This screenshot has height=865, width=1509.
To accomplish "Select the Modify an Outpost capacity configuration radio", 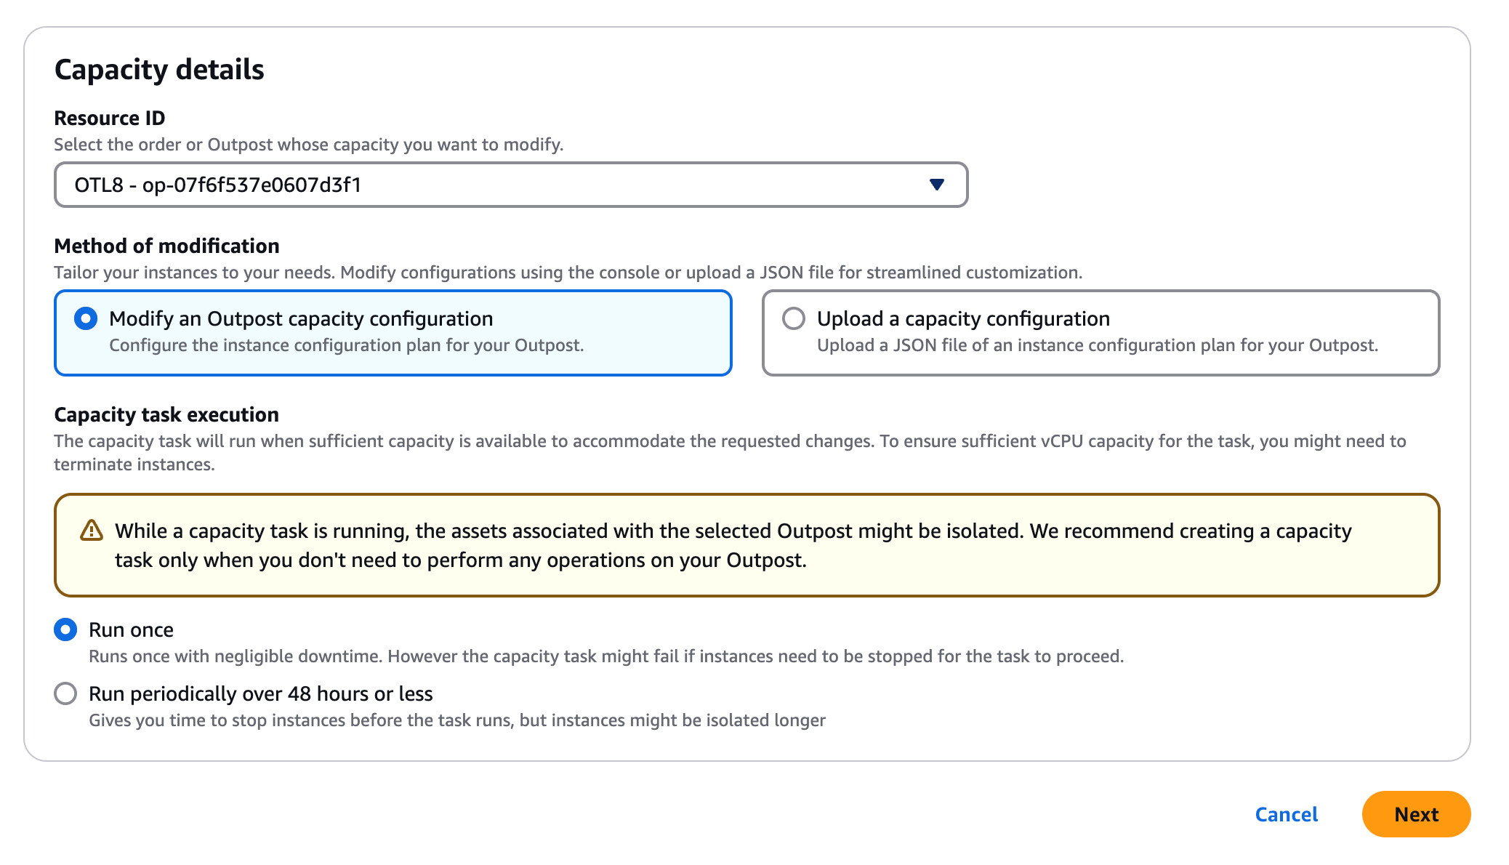I will pyautogui.click(x=85, y=318).
